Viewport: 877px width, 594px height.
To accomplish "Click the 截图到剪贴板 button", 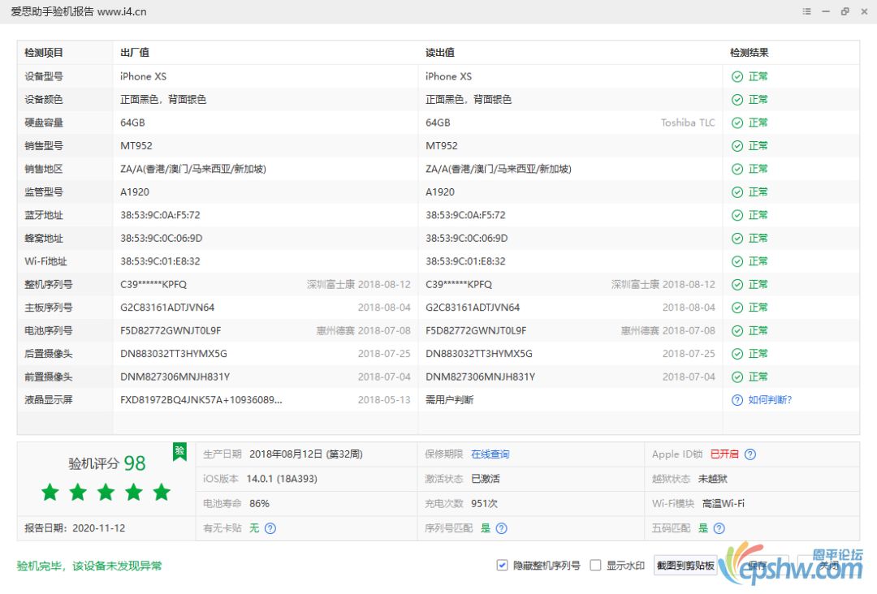I will click(685, 566).
